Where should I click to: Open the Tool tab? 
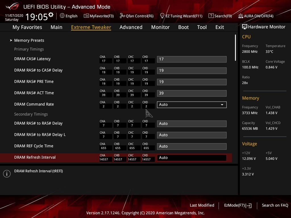click(202, 27)
